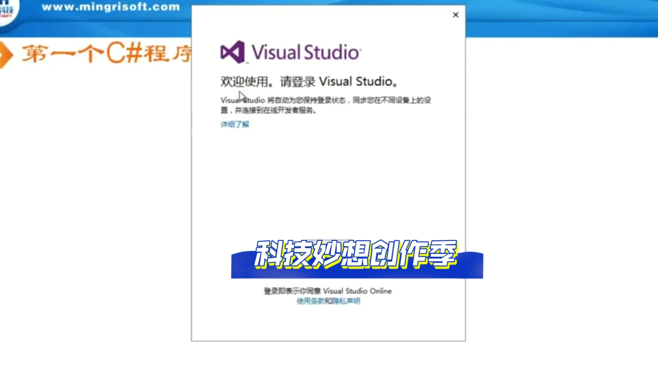Viewport: 658px width, 371px height.
Task: Open the 使用条款 link
Action: 310,301
